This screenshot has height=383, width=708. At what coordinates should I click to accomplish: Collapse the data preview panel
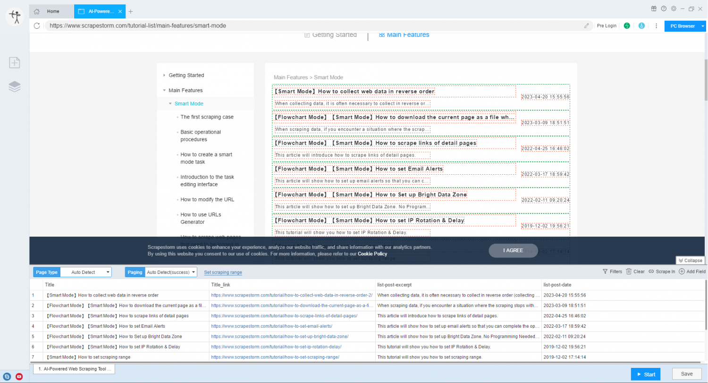point(691,260)
